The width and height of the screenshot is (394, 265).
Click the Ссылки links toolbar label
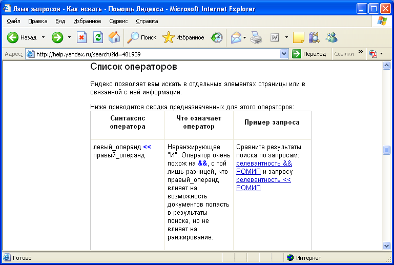click(344, 54)
